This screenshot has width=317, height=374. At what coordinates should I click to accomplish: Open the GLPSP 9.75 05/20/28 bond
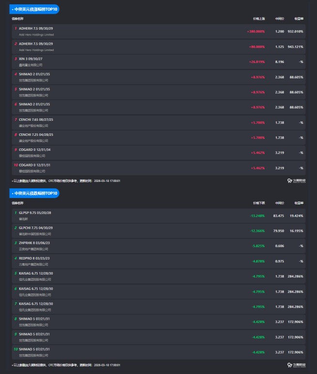click(35, 213)
